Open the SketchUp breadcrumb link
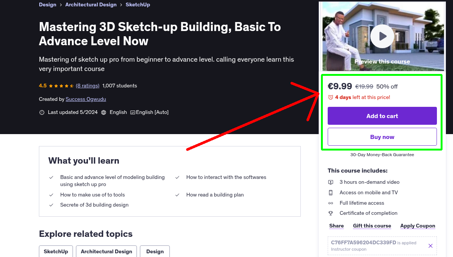 (138, 5)
